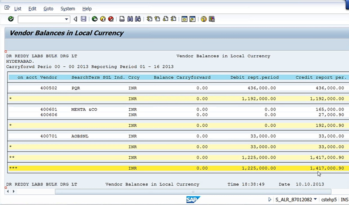Open the System menu
The height and width of the screenshot is (205, 349).
click(68, 9)
